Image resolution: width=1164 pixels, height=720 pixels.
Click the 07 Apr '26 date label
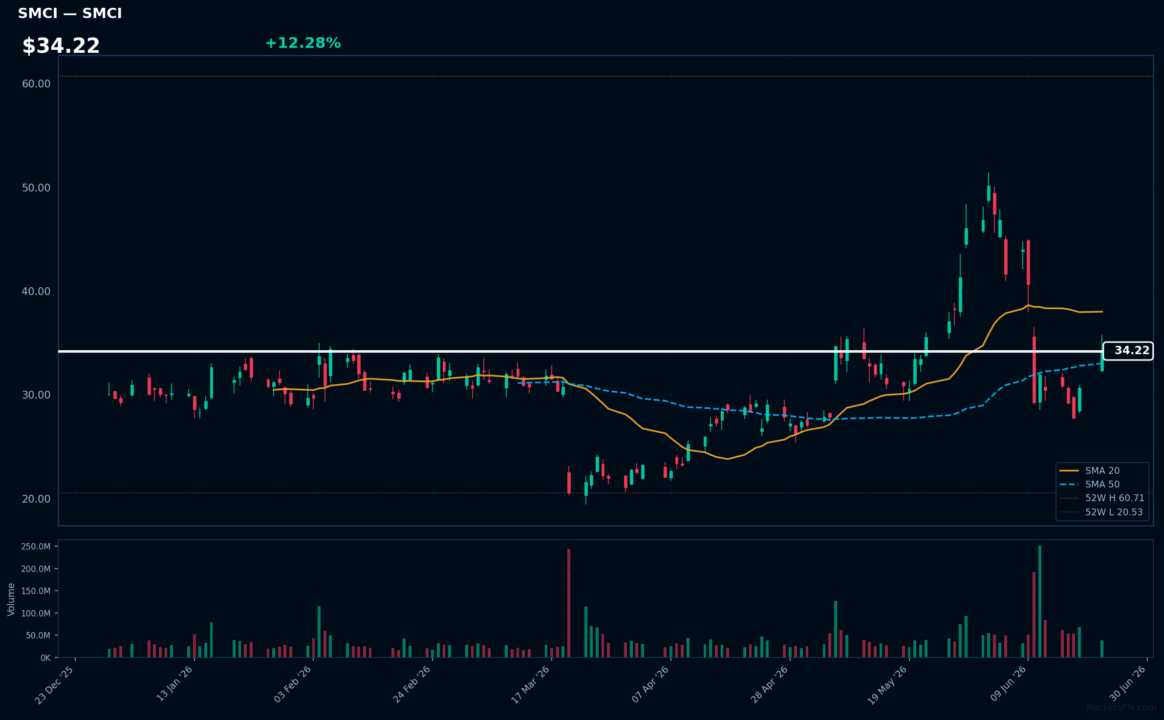[650, 684]
